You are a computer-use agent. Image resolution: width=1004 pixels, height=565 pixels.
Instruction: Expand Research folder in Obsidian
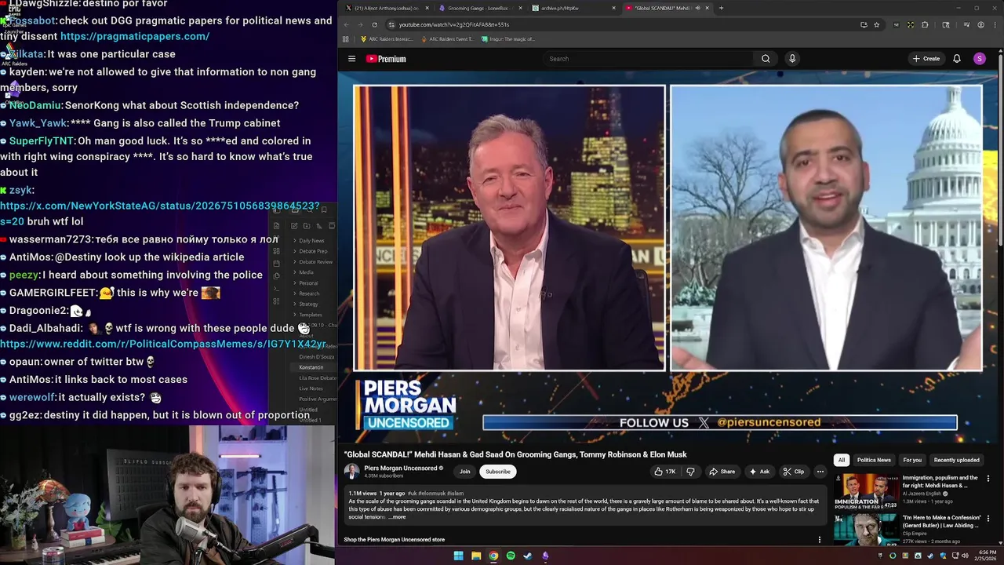click(307, 293)
